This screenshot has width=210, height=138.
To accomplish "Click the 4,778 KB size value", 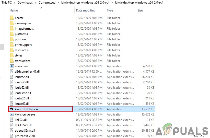I will click(148, 66).
